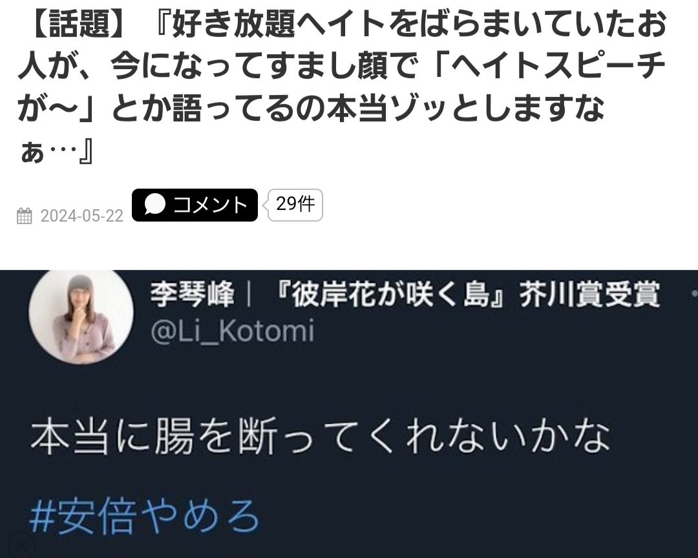
Task: Click the 2024-05-22 post date
Action: point(81,216)
